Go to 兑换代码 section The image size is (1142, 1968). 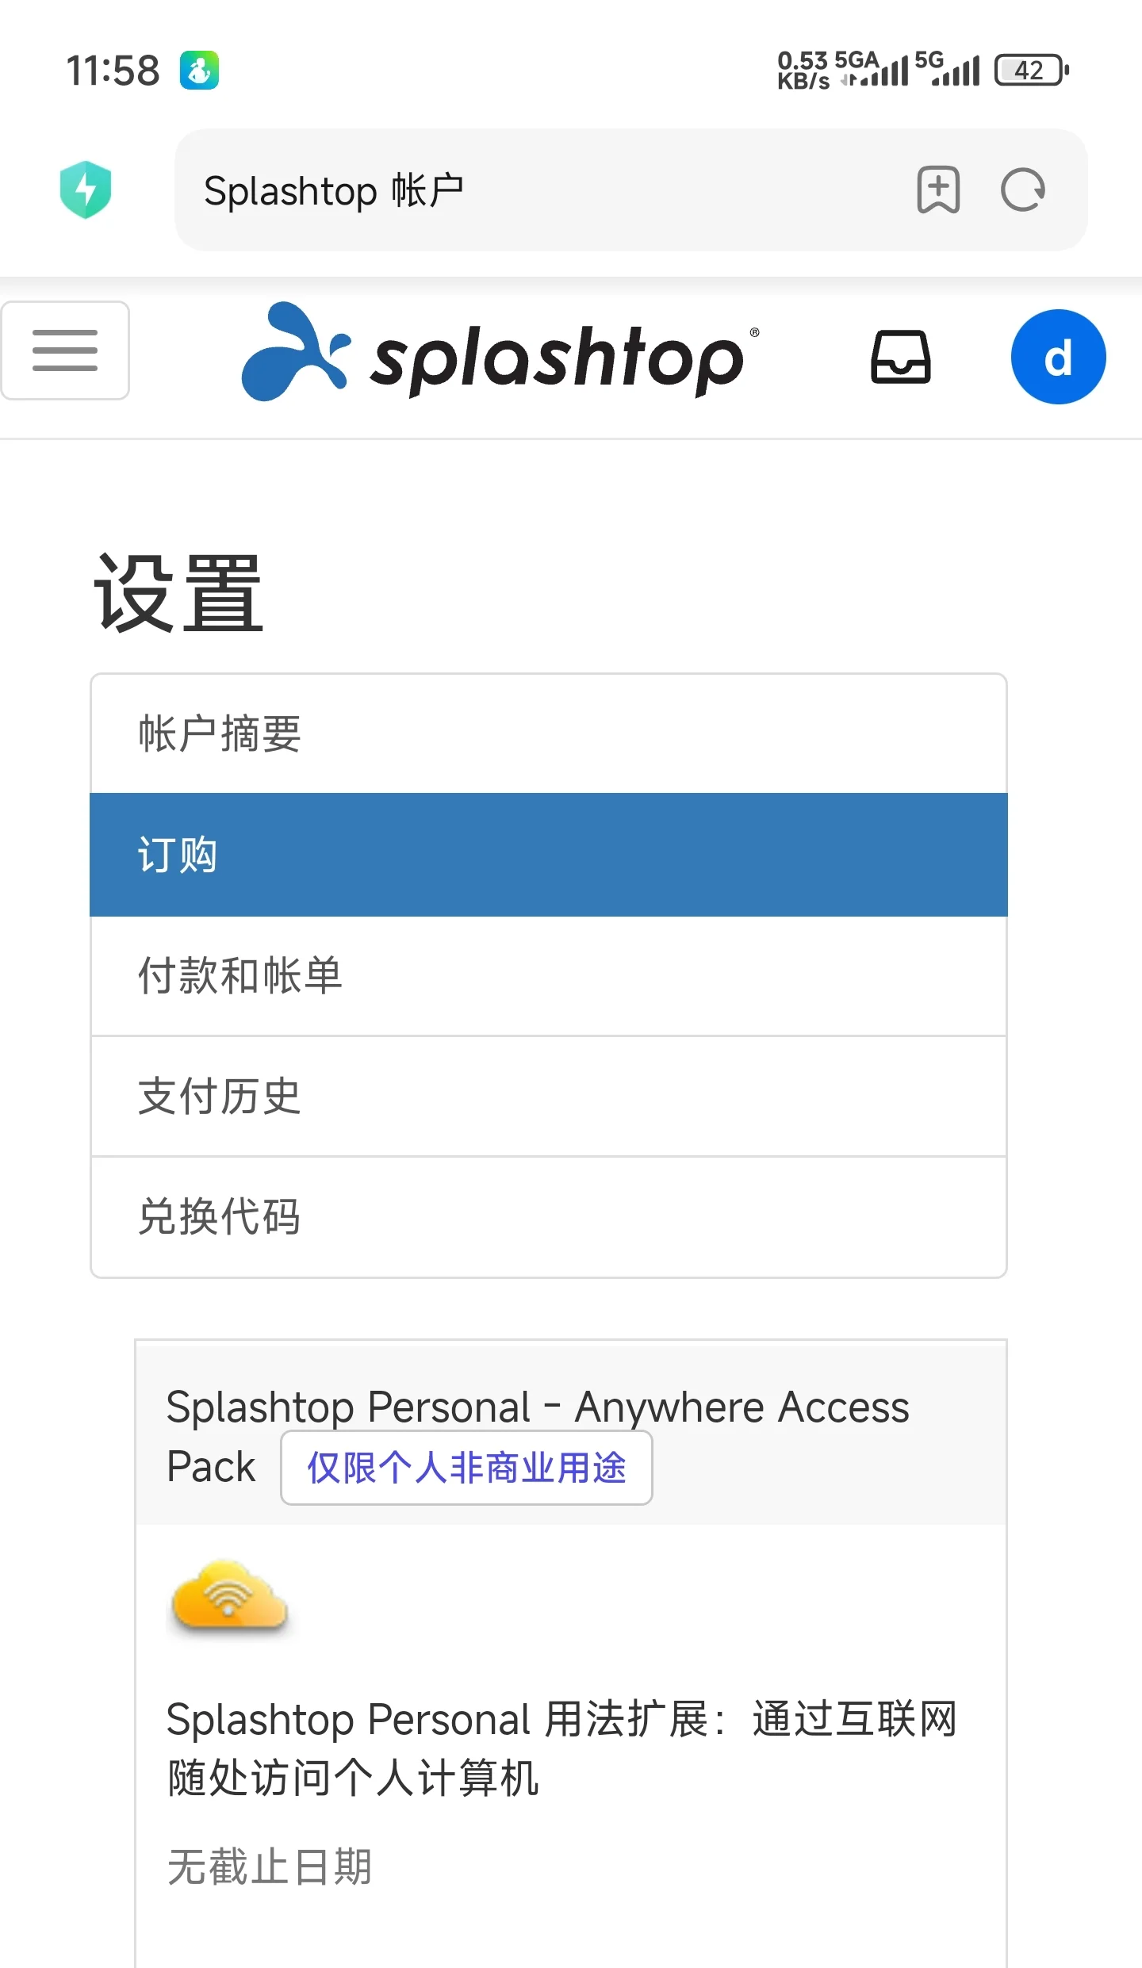(x=549, y=1217)
